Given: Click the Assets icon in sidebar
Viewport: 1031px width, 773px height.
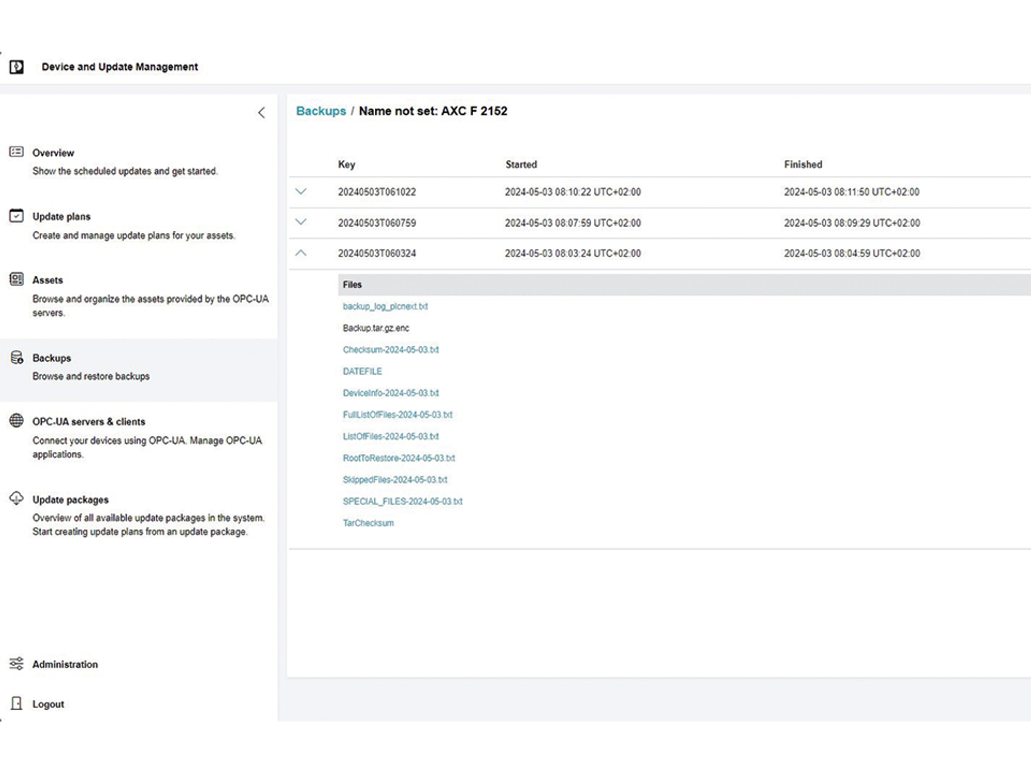Looking at the screenshot, I should coord(16,279).
